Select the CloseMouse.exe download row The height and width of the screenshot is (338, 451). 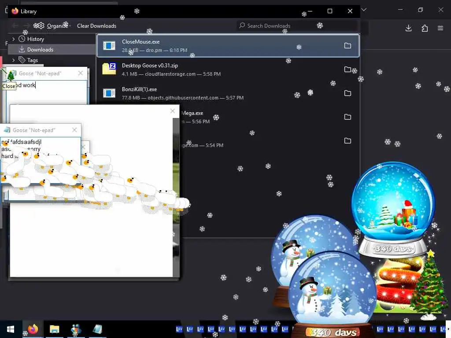tap(228, 46)
